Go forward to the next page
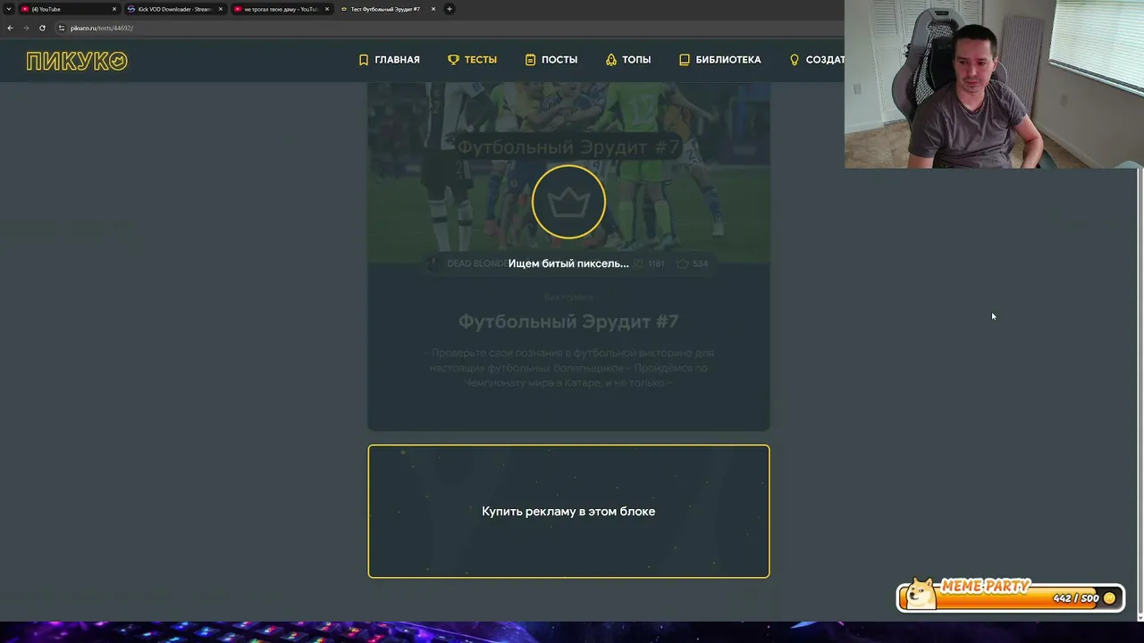 pos(26,28)
